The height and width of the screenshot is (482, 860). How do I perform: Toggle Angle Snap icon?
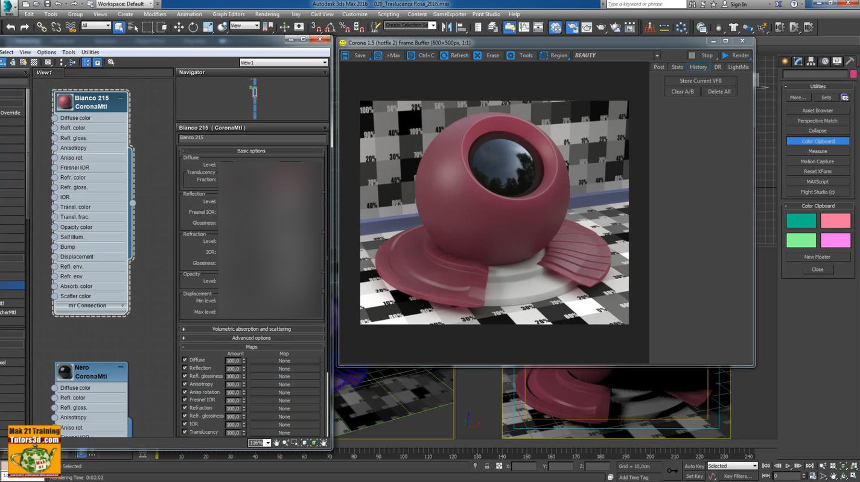coord(330,27)
